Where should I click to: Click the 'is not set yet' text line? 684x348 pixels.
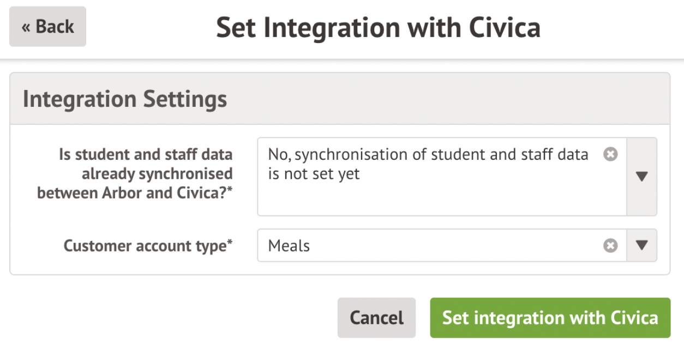314,175
